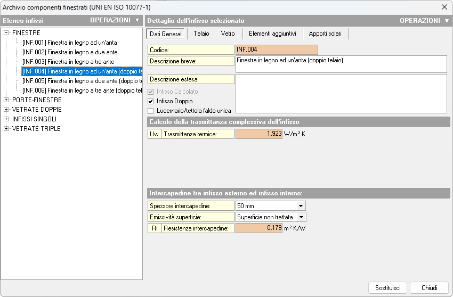Click the Chiudi button
Screen dimensions: 453x297
click(429, 287)
